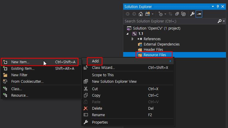Toggle the Show All Files icon

[x=183, y=14]
